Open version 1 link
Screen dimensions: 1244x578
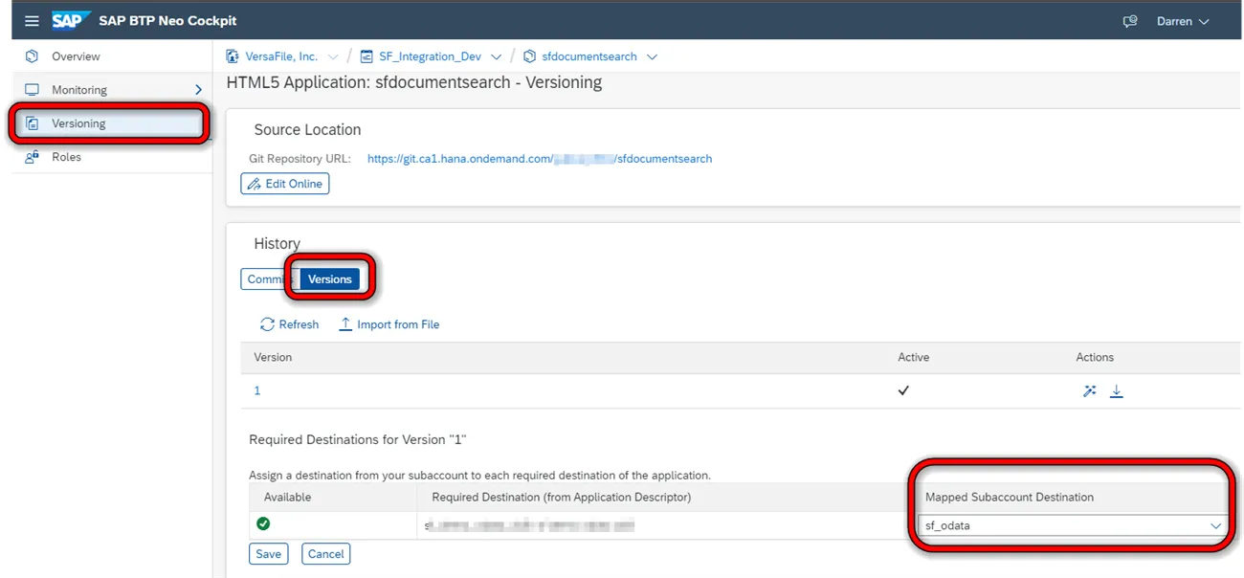[257, 390]
